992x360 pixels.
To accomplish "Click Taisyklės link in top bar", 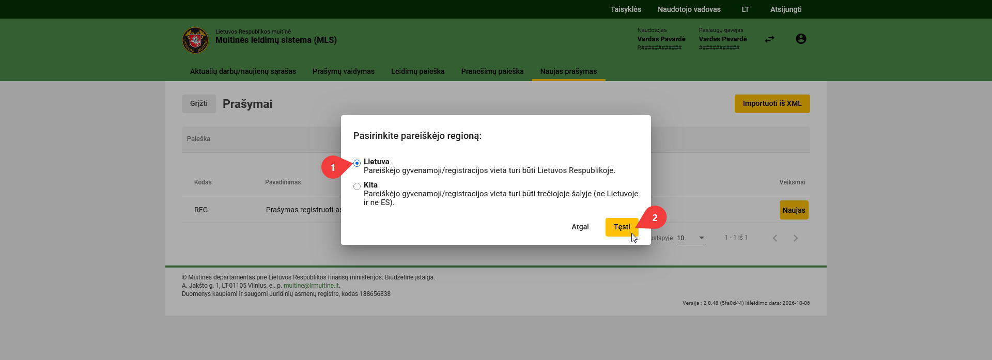I will [626, 9].
